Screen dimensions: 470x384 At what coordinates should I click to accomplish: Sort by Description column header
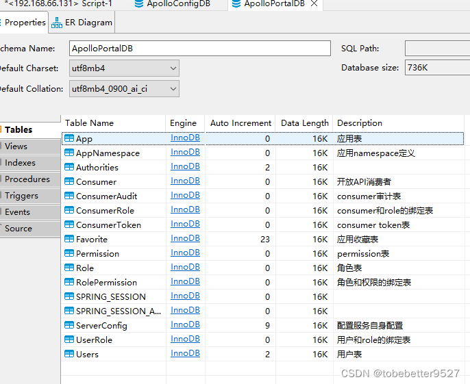point(399,123)
